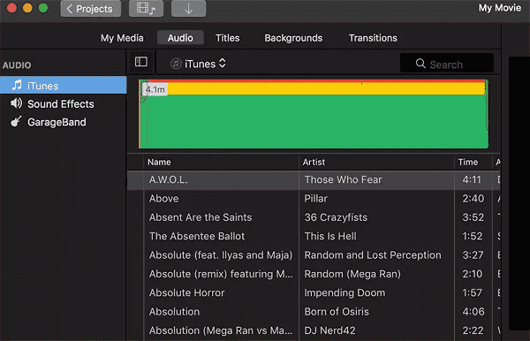
Task: Select the song Absolute Horror
Action: [x=186, y=292]
